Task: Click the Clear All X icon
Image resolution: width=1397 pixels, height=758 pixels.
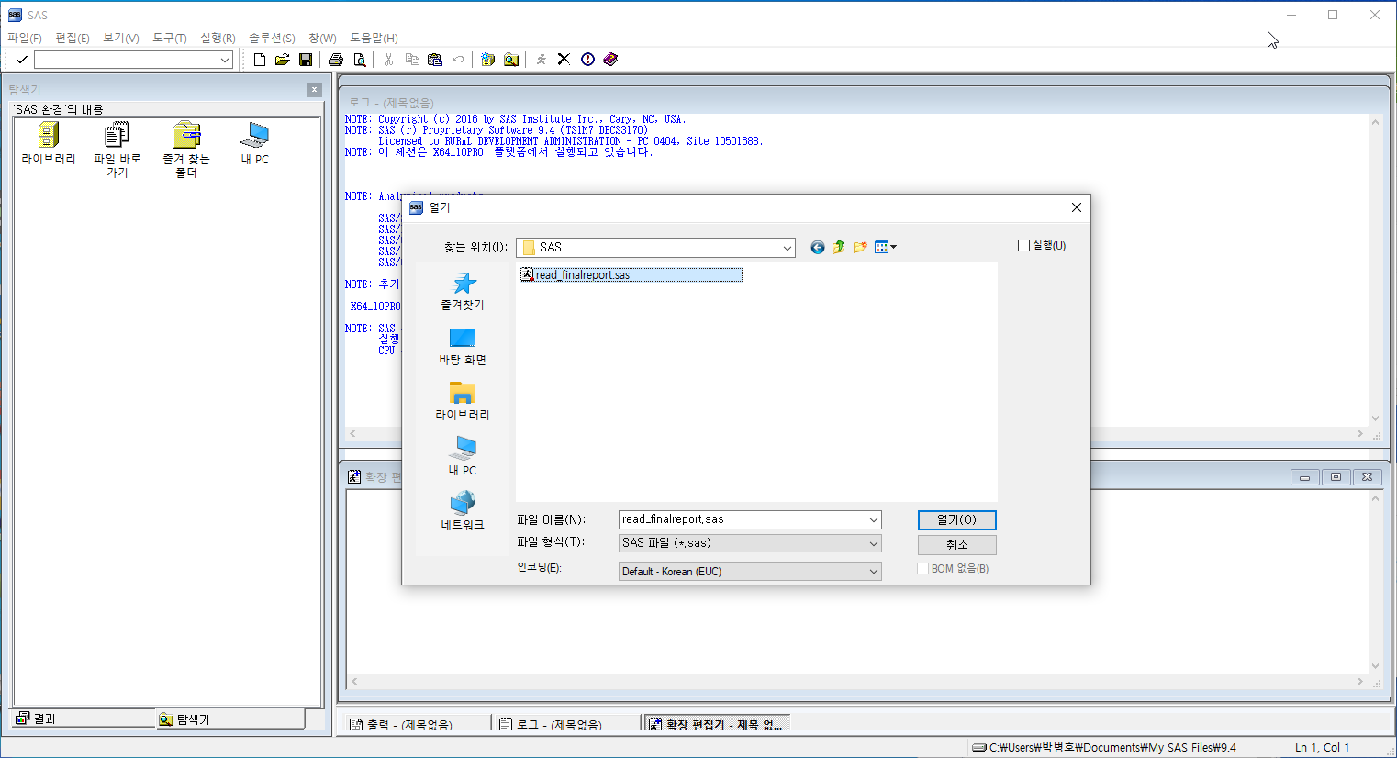Action: [564, 60]
